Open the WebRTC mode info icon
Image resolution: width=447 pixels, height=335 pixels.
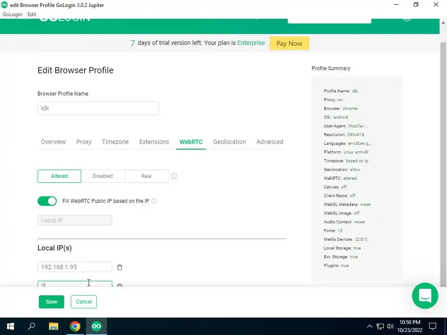174,176
